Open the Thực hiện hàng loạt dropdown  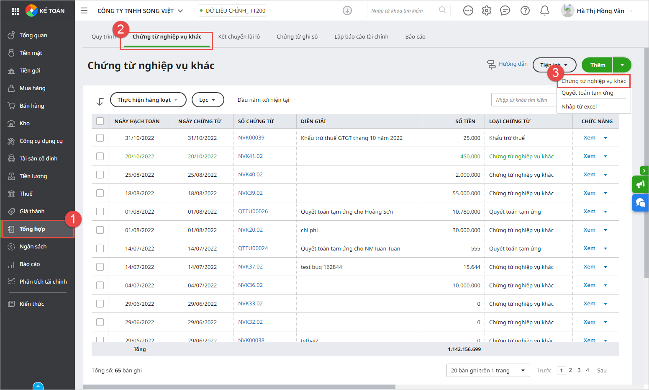click(148, 100)
